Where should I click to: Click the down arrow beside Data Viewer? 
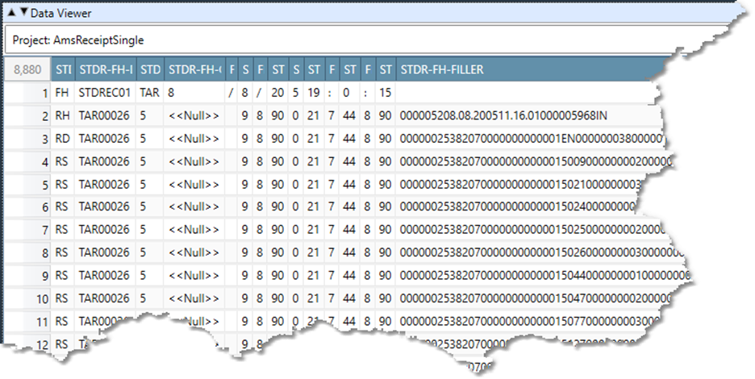[23, 13]
